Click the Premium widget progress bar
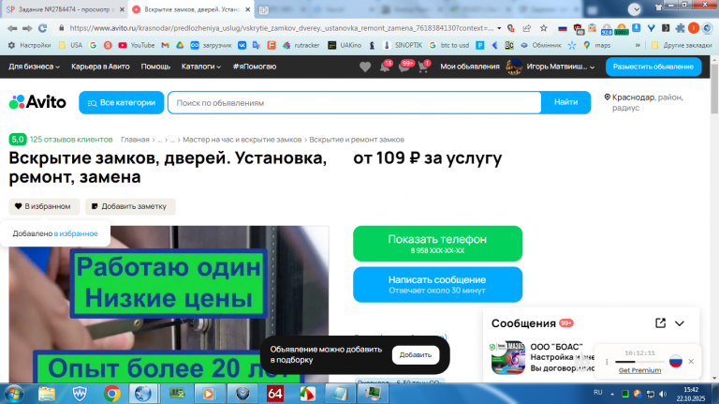The image size is (719, 404). pyautogui.click(x=639, y=362)
